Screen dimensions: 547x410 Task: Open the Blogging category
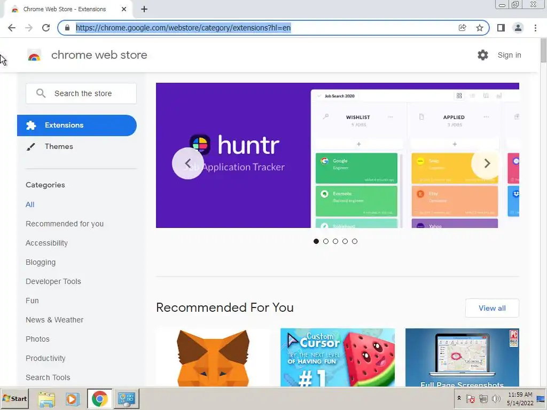(x=41, y=262)
